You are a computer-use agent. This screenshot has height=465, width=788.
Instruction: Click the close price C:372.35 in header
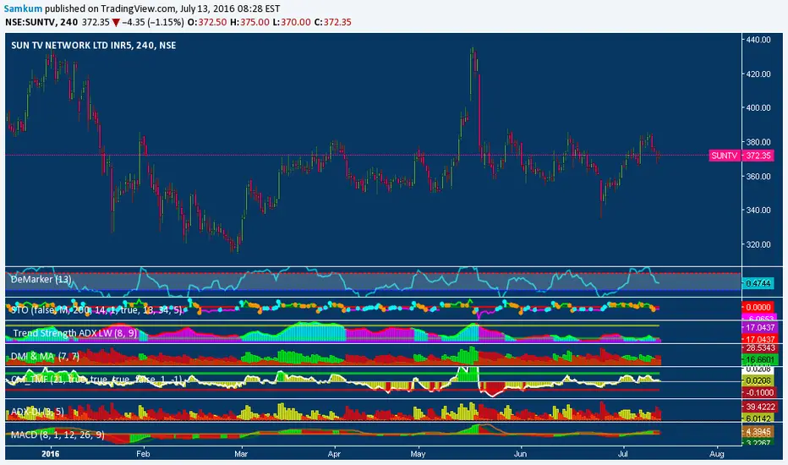[332, 22]
